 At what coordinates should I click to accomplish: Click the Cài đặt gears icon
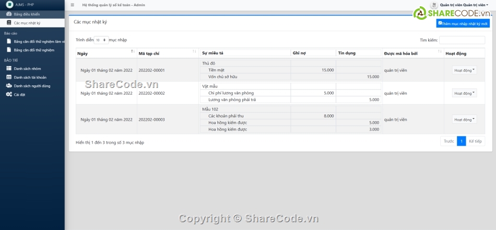(9, 94)
